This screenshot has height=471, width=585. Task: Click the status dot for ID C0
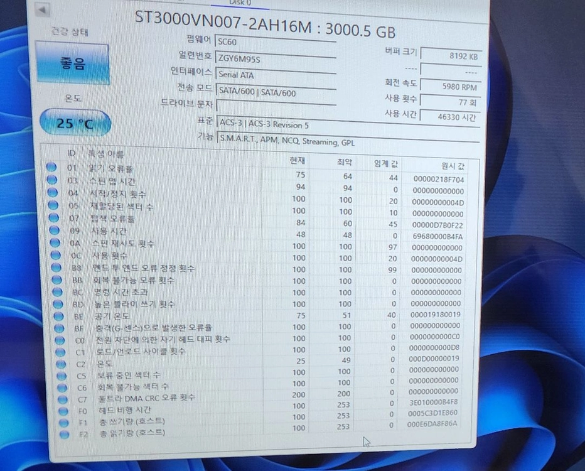60,340
